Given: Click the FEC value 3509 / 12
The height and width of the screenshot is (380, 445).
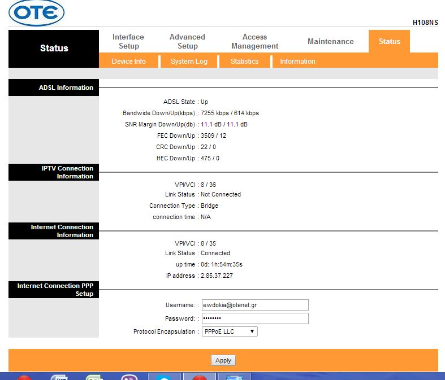Looking at the screenshot, I should pos(213,136).
